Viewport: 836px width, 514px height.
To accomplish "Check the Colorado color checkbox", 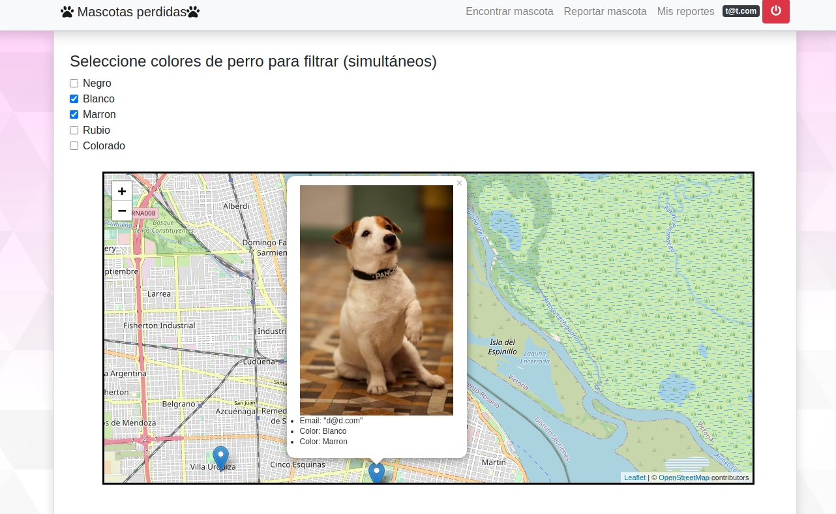I will (x=74, y=146).
